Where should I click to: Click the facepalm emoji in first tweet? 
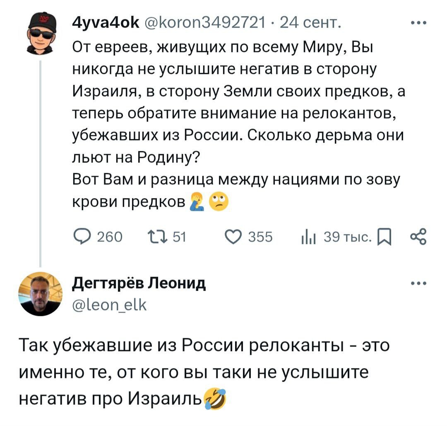point(195,203)
